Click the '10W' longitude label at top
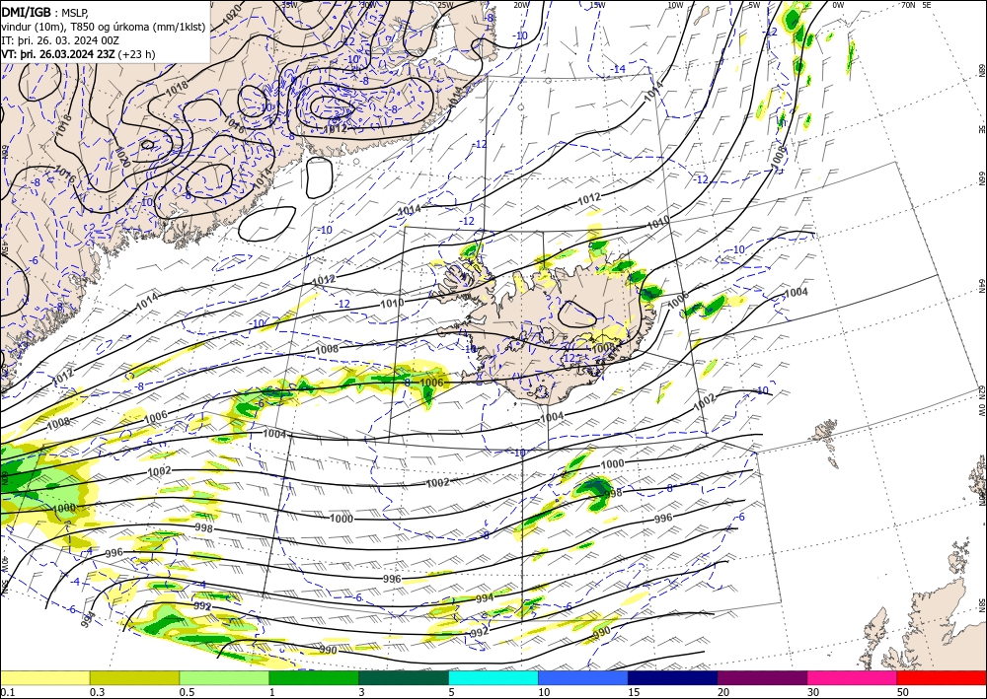Screen dimensions: 987x699 tap(675, 5)
